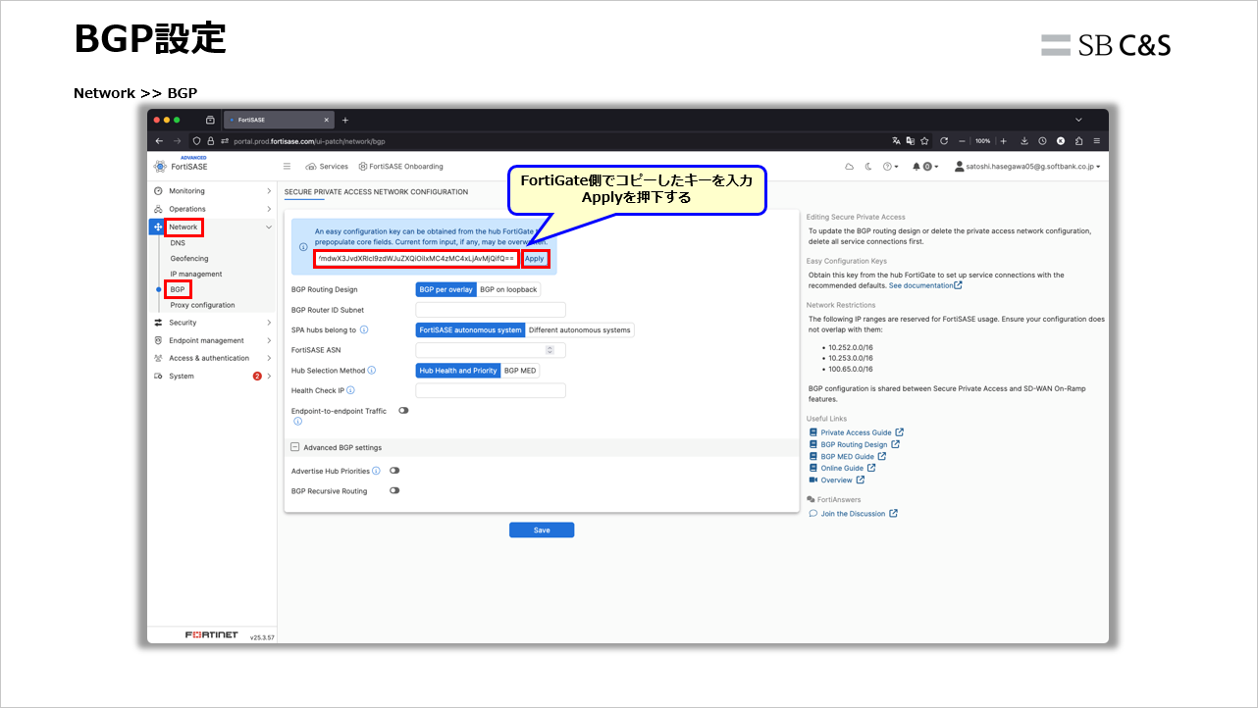Open Geofencing in Network menu
1258x708 pixels.
(x=189, y=258)
